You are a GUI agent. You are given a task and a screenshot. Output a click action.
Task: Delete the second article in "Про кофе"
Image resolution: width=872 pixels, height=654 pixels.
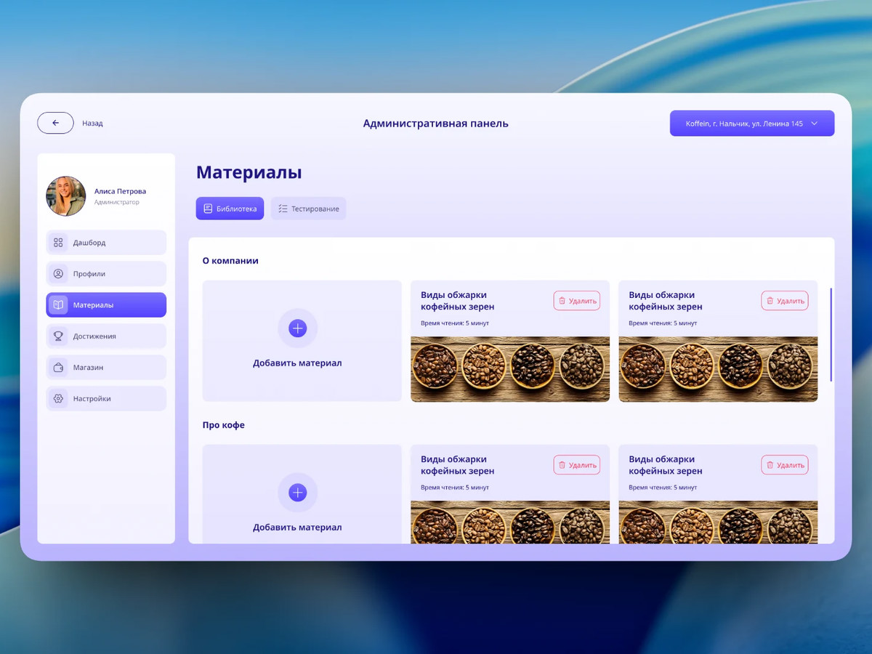785,465
